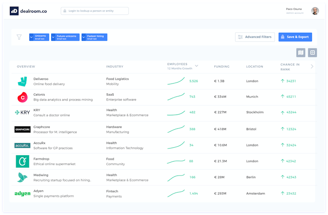Click Deliveroo funding € 1.3B
The image size is (328, 215).
(x=219, y=81)
